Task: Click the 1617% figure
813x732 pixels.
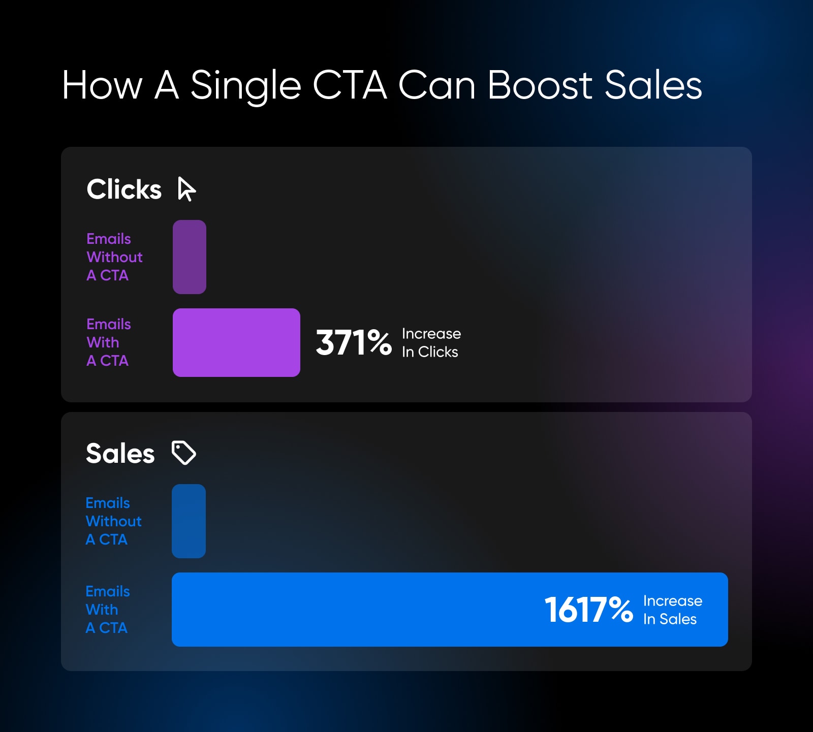Action: pyautogui.click(x=588, y=610)
